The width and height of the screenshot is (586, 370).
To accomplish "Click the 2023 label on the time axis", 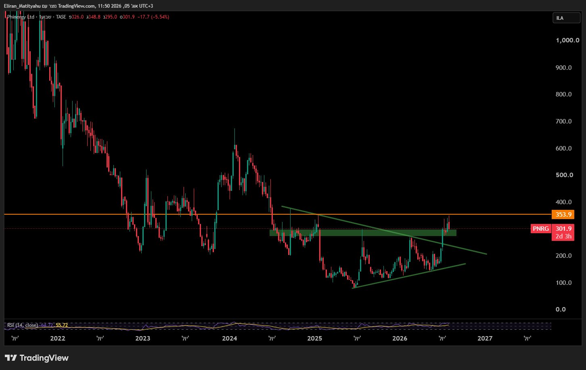I will tap(143, 339).
